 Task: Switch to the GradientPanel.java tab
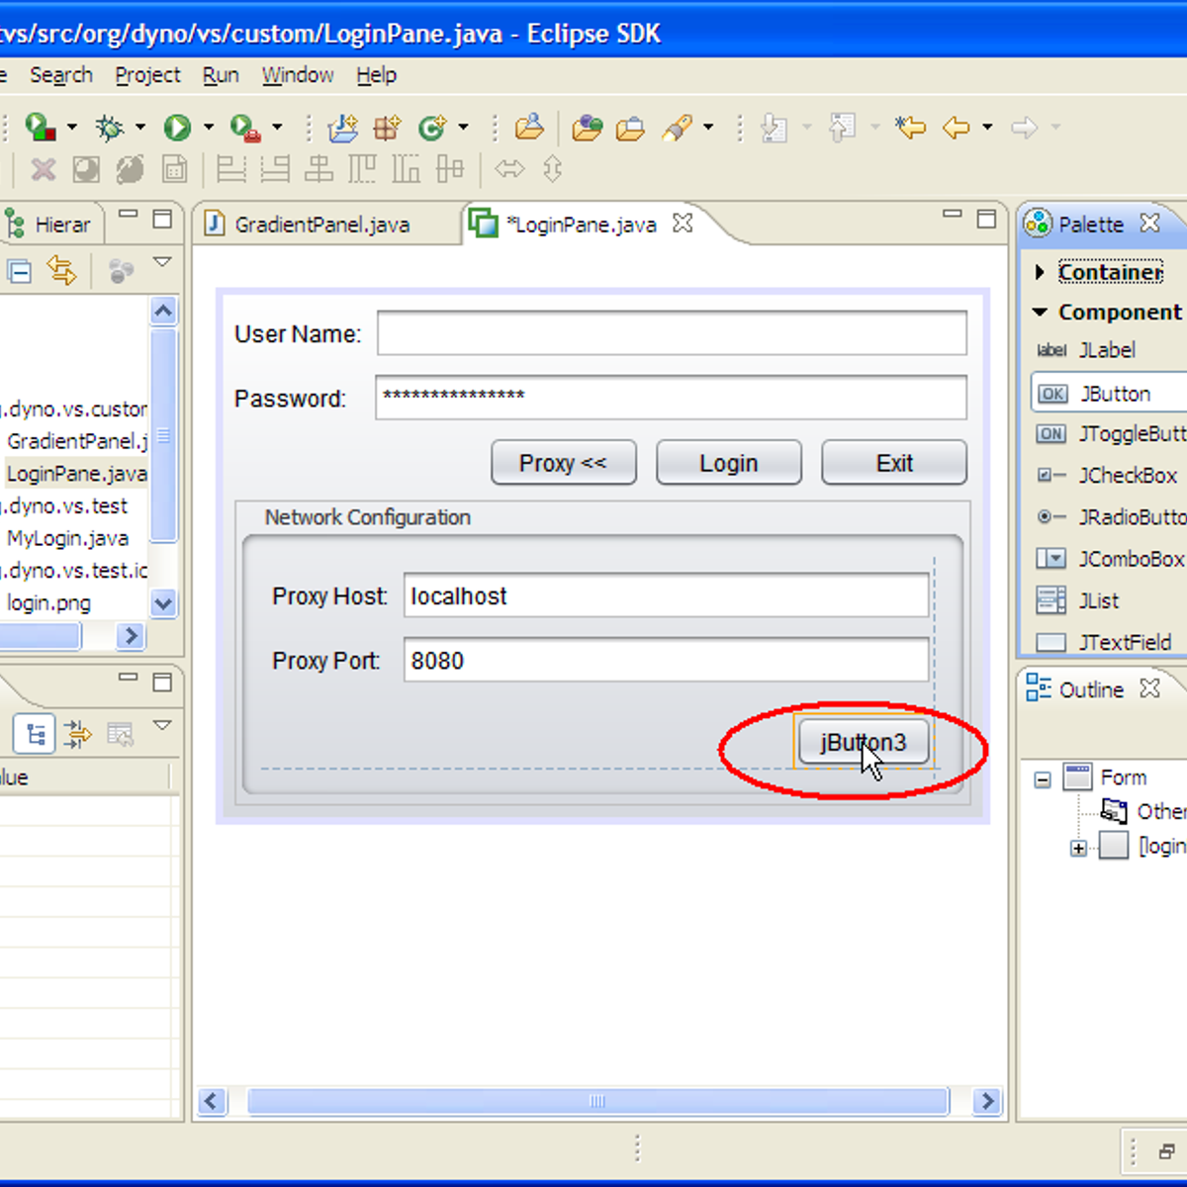321,225
